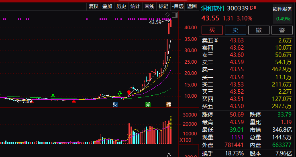The width and height of the screenshot is (296, 157).
Task: Click the blue 卖 sell button
Action: tap(235, 30)
